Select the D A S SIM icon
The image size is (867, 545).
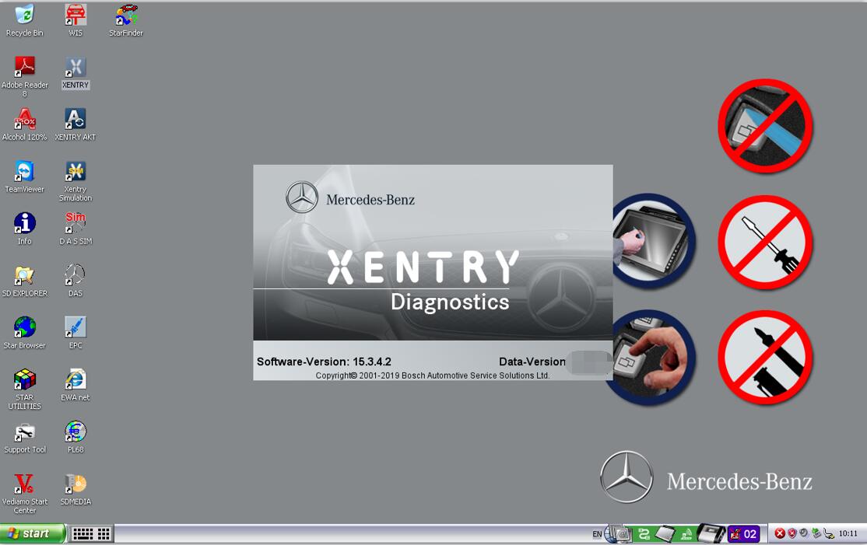point(75,229)
